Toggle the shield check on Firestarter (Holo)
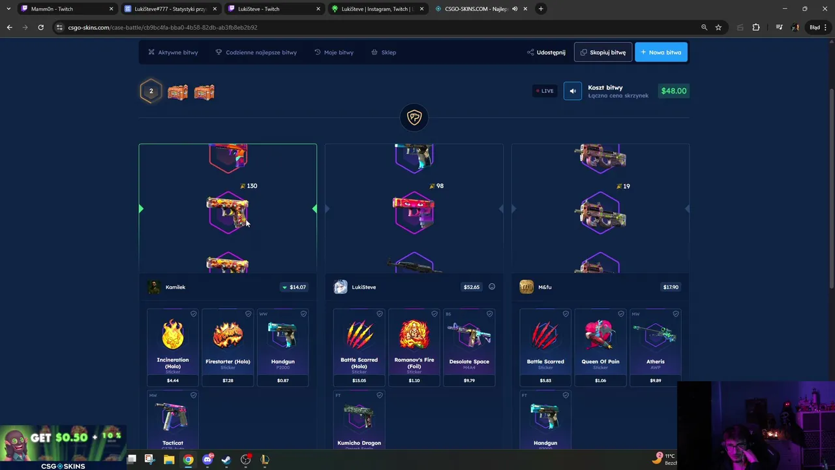This screenshot has width=835, height=470. pos(248,314)
